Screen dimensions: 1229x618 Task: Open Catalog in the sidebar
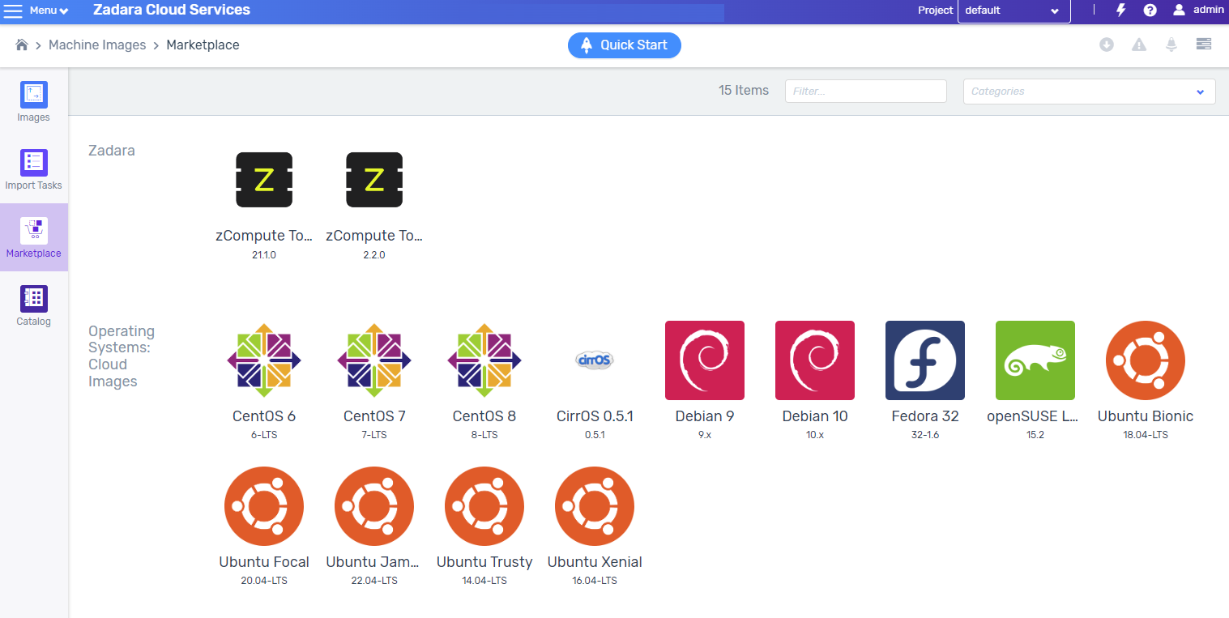pos(34,306)
